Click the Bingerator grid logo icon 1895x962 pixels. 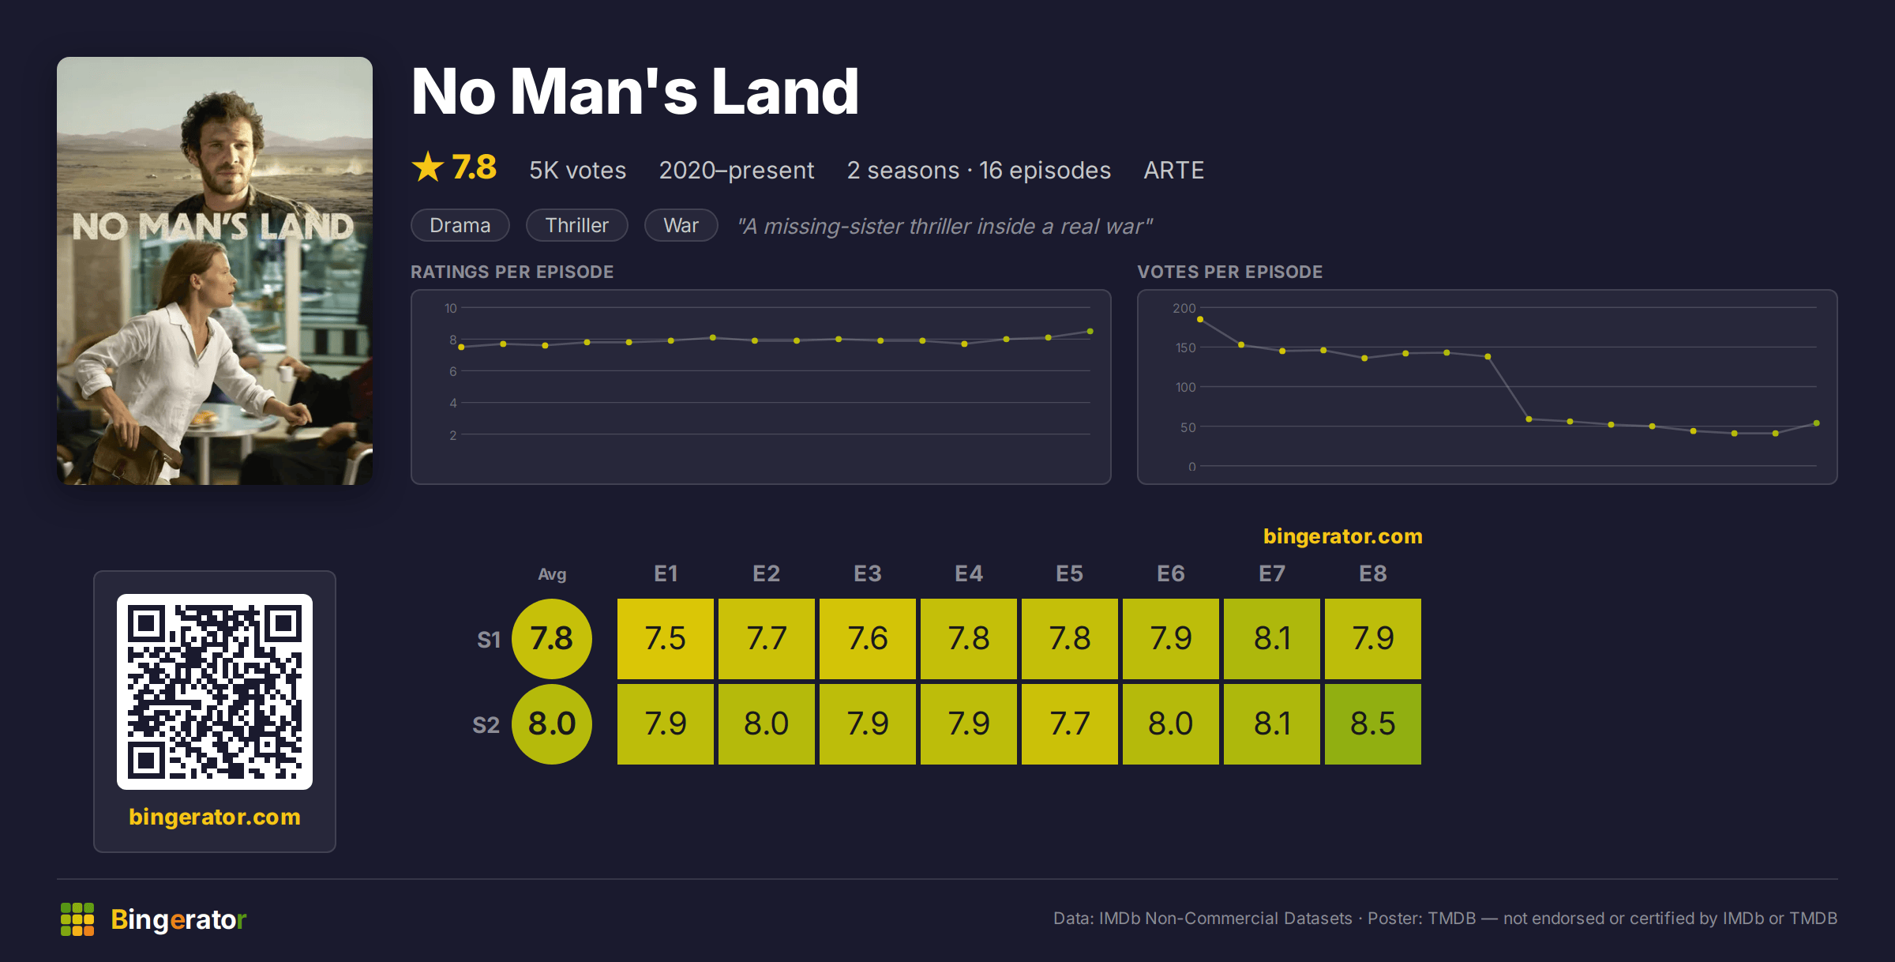click(77, 919)
